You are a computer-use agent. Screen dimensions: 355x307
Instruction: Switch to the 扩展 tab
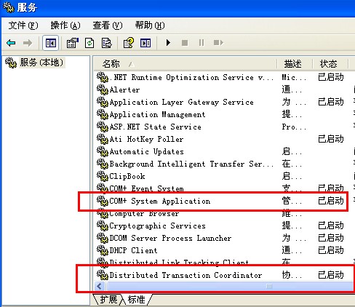108,299
